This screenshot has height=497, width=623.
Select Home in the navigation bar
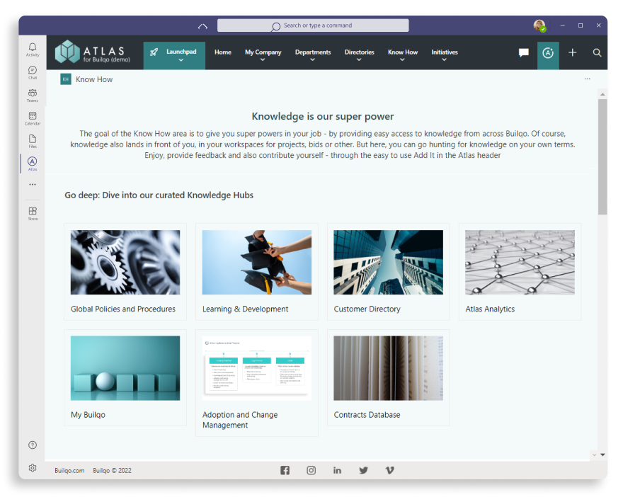222,52
